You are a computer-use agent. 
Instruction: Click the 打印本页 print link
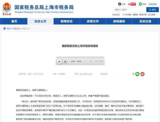tap(104, 74)
